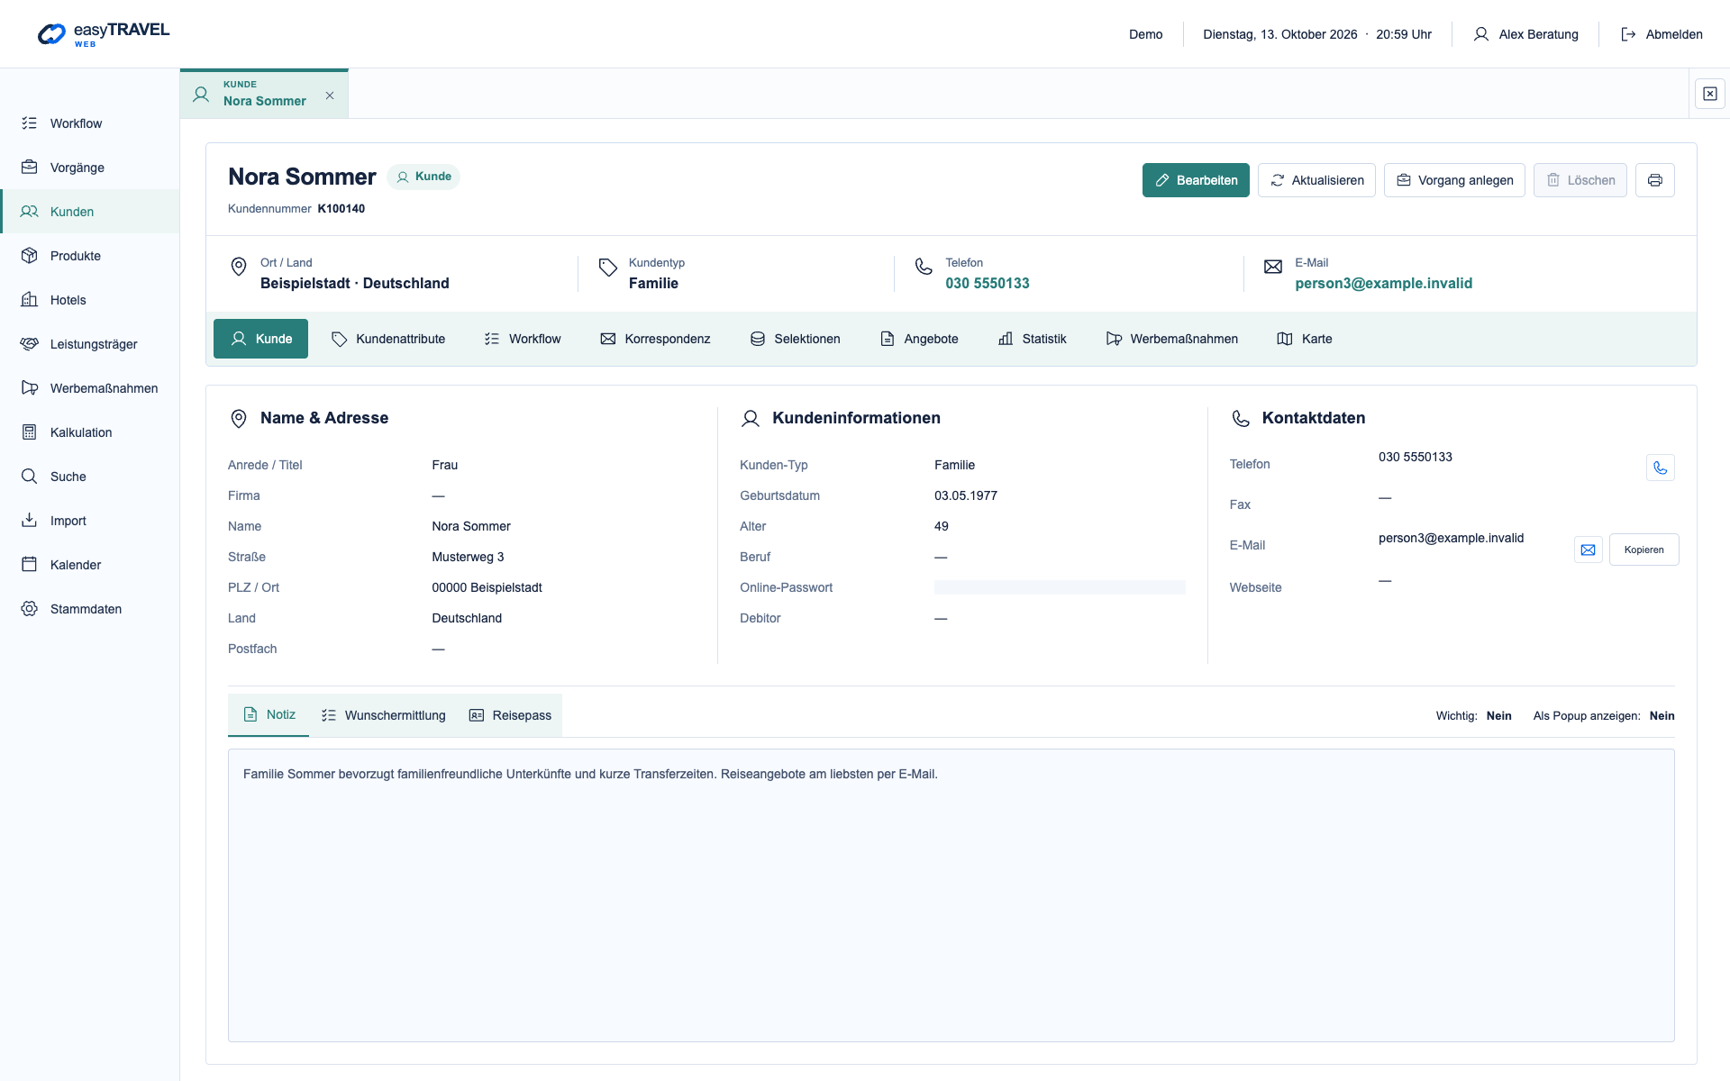This screenshot has height=1081, width=1730.
Task: Switch to the Angebote tab
Action: tap(919, 339)
